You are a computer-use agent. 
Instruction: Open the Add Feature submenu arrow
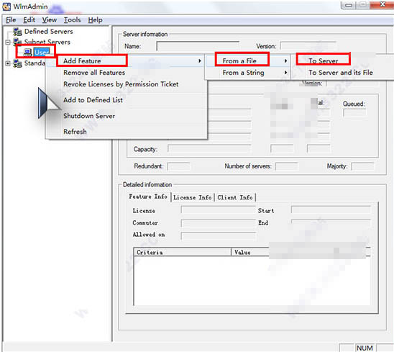(x=200, y=61)
